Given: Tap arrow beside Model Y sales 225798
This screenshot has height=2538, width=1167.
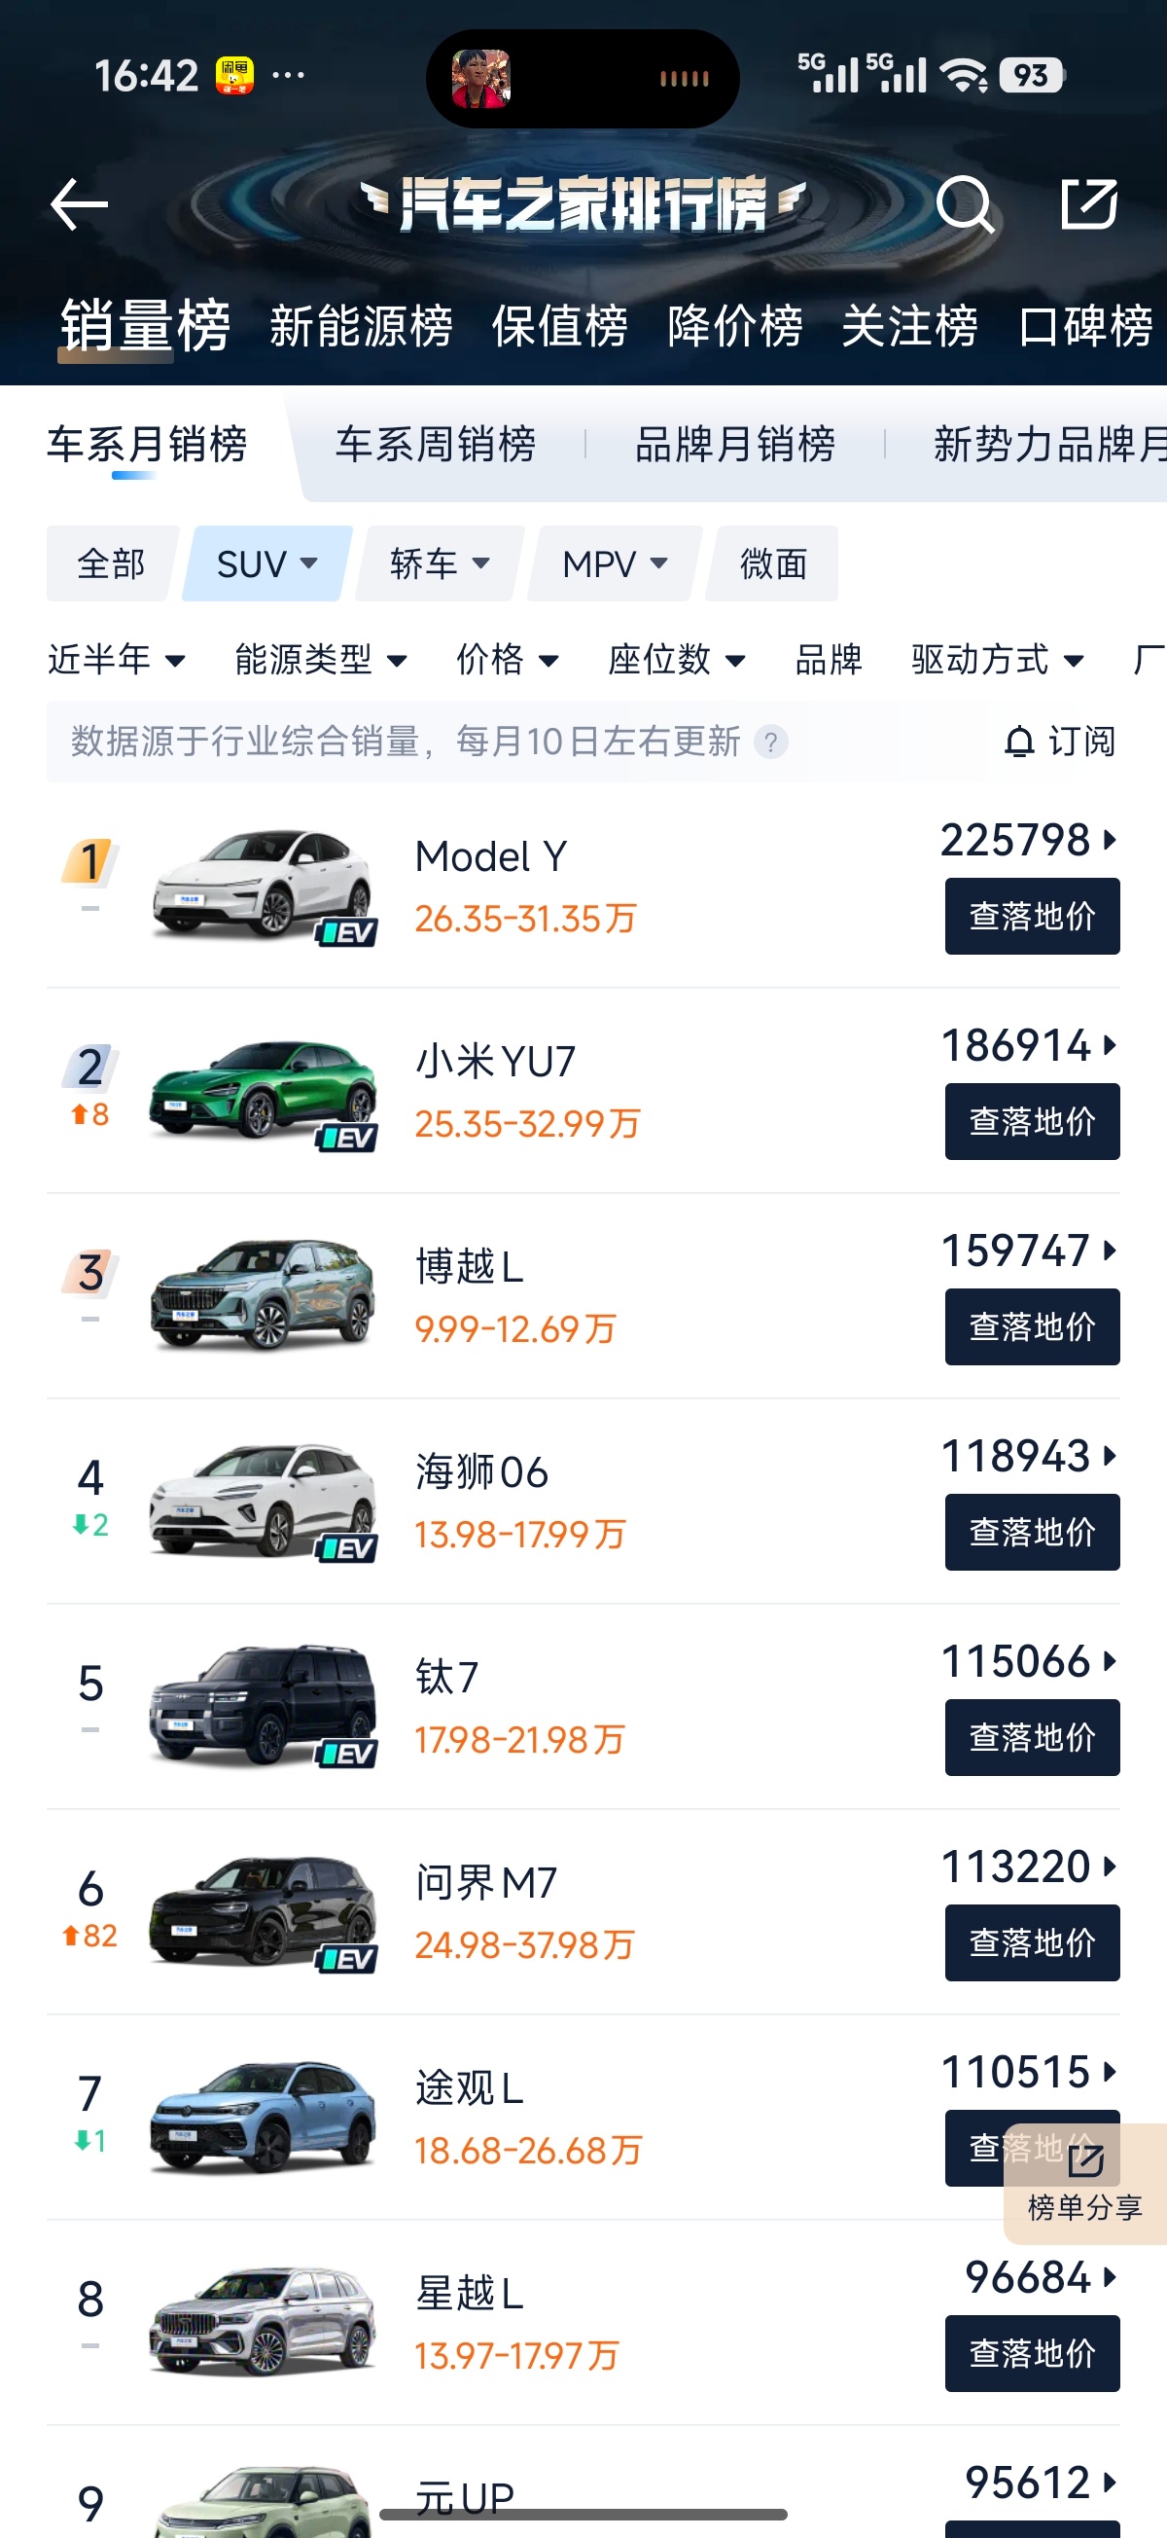Looking at the screenshot, I should tap(1110, 841).
